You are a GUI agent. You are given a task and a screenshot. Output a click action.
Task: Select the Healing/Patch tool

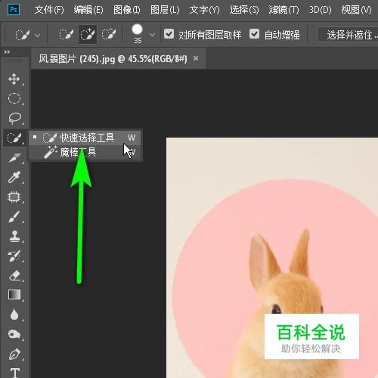[x=14, y=197]
